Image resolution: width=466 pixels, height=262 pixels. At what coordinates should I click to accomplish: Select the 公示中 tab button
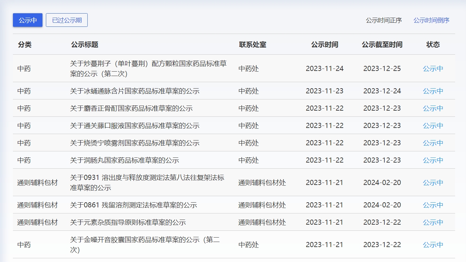pos(28,20)
